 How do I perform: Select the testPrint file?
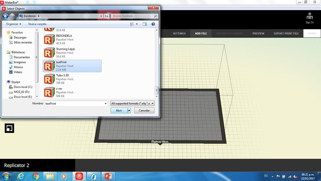point(72,66)
